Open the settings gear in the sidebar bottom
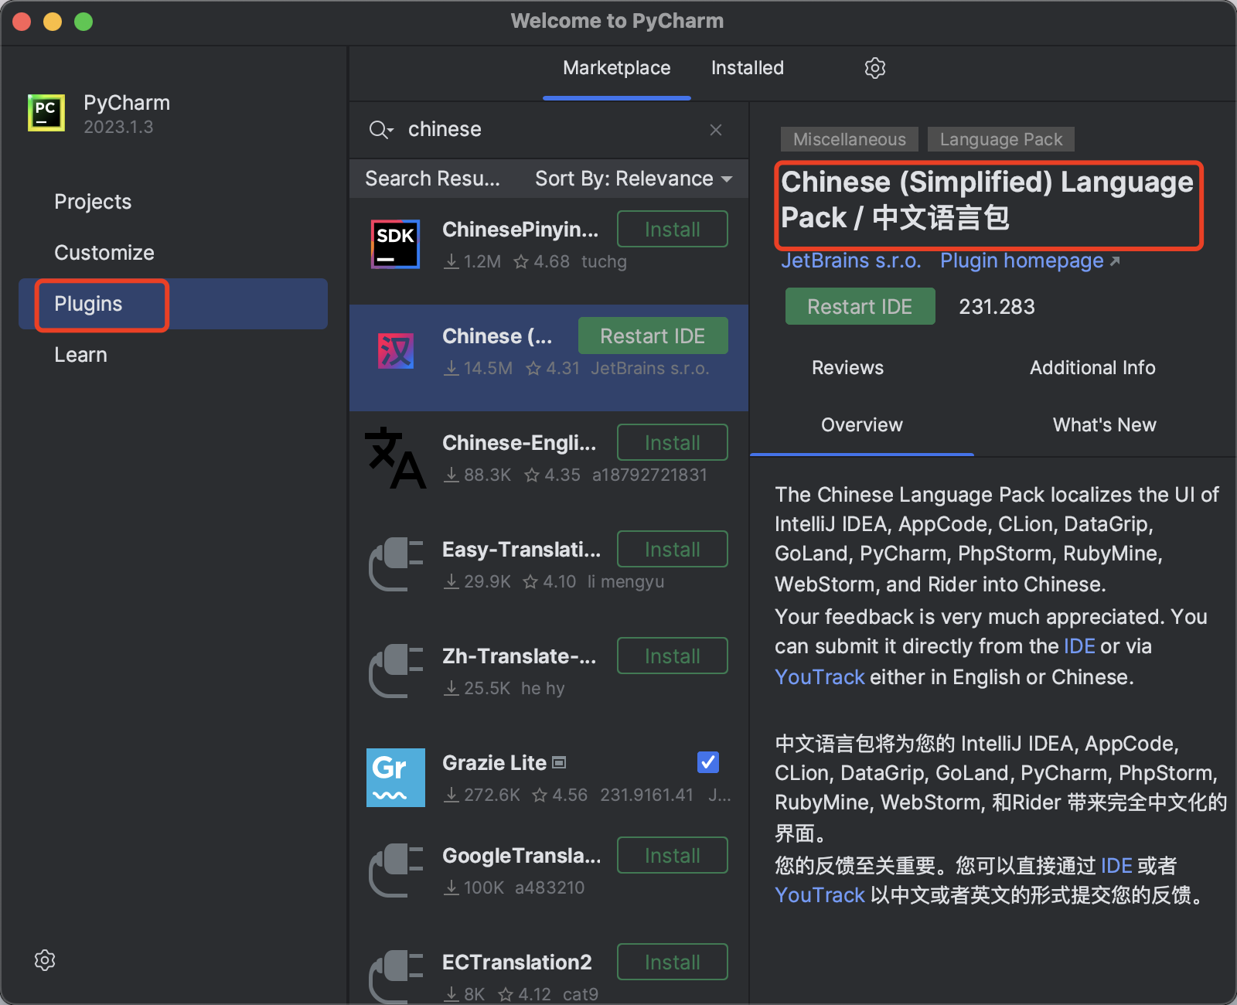 click(x=45, y=960)
